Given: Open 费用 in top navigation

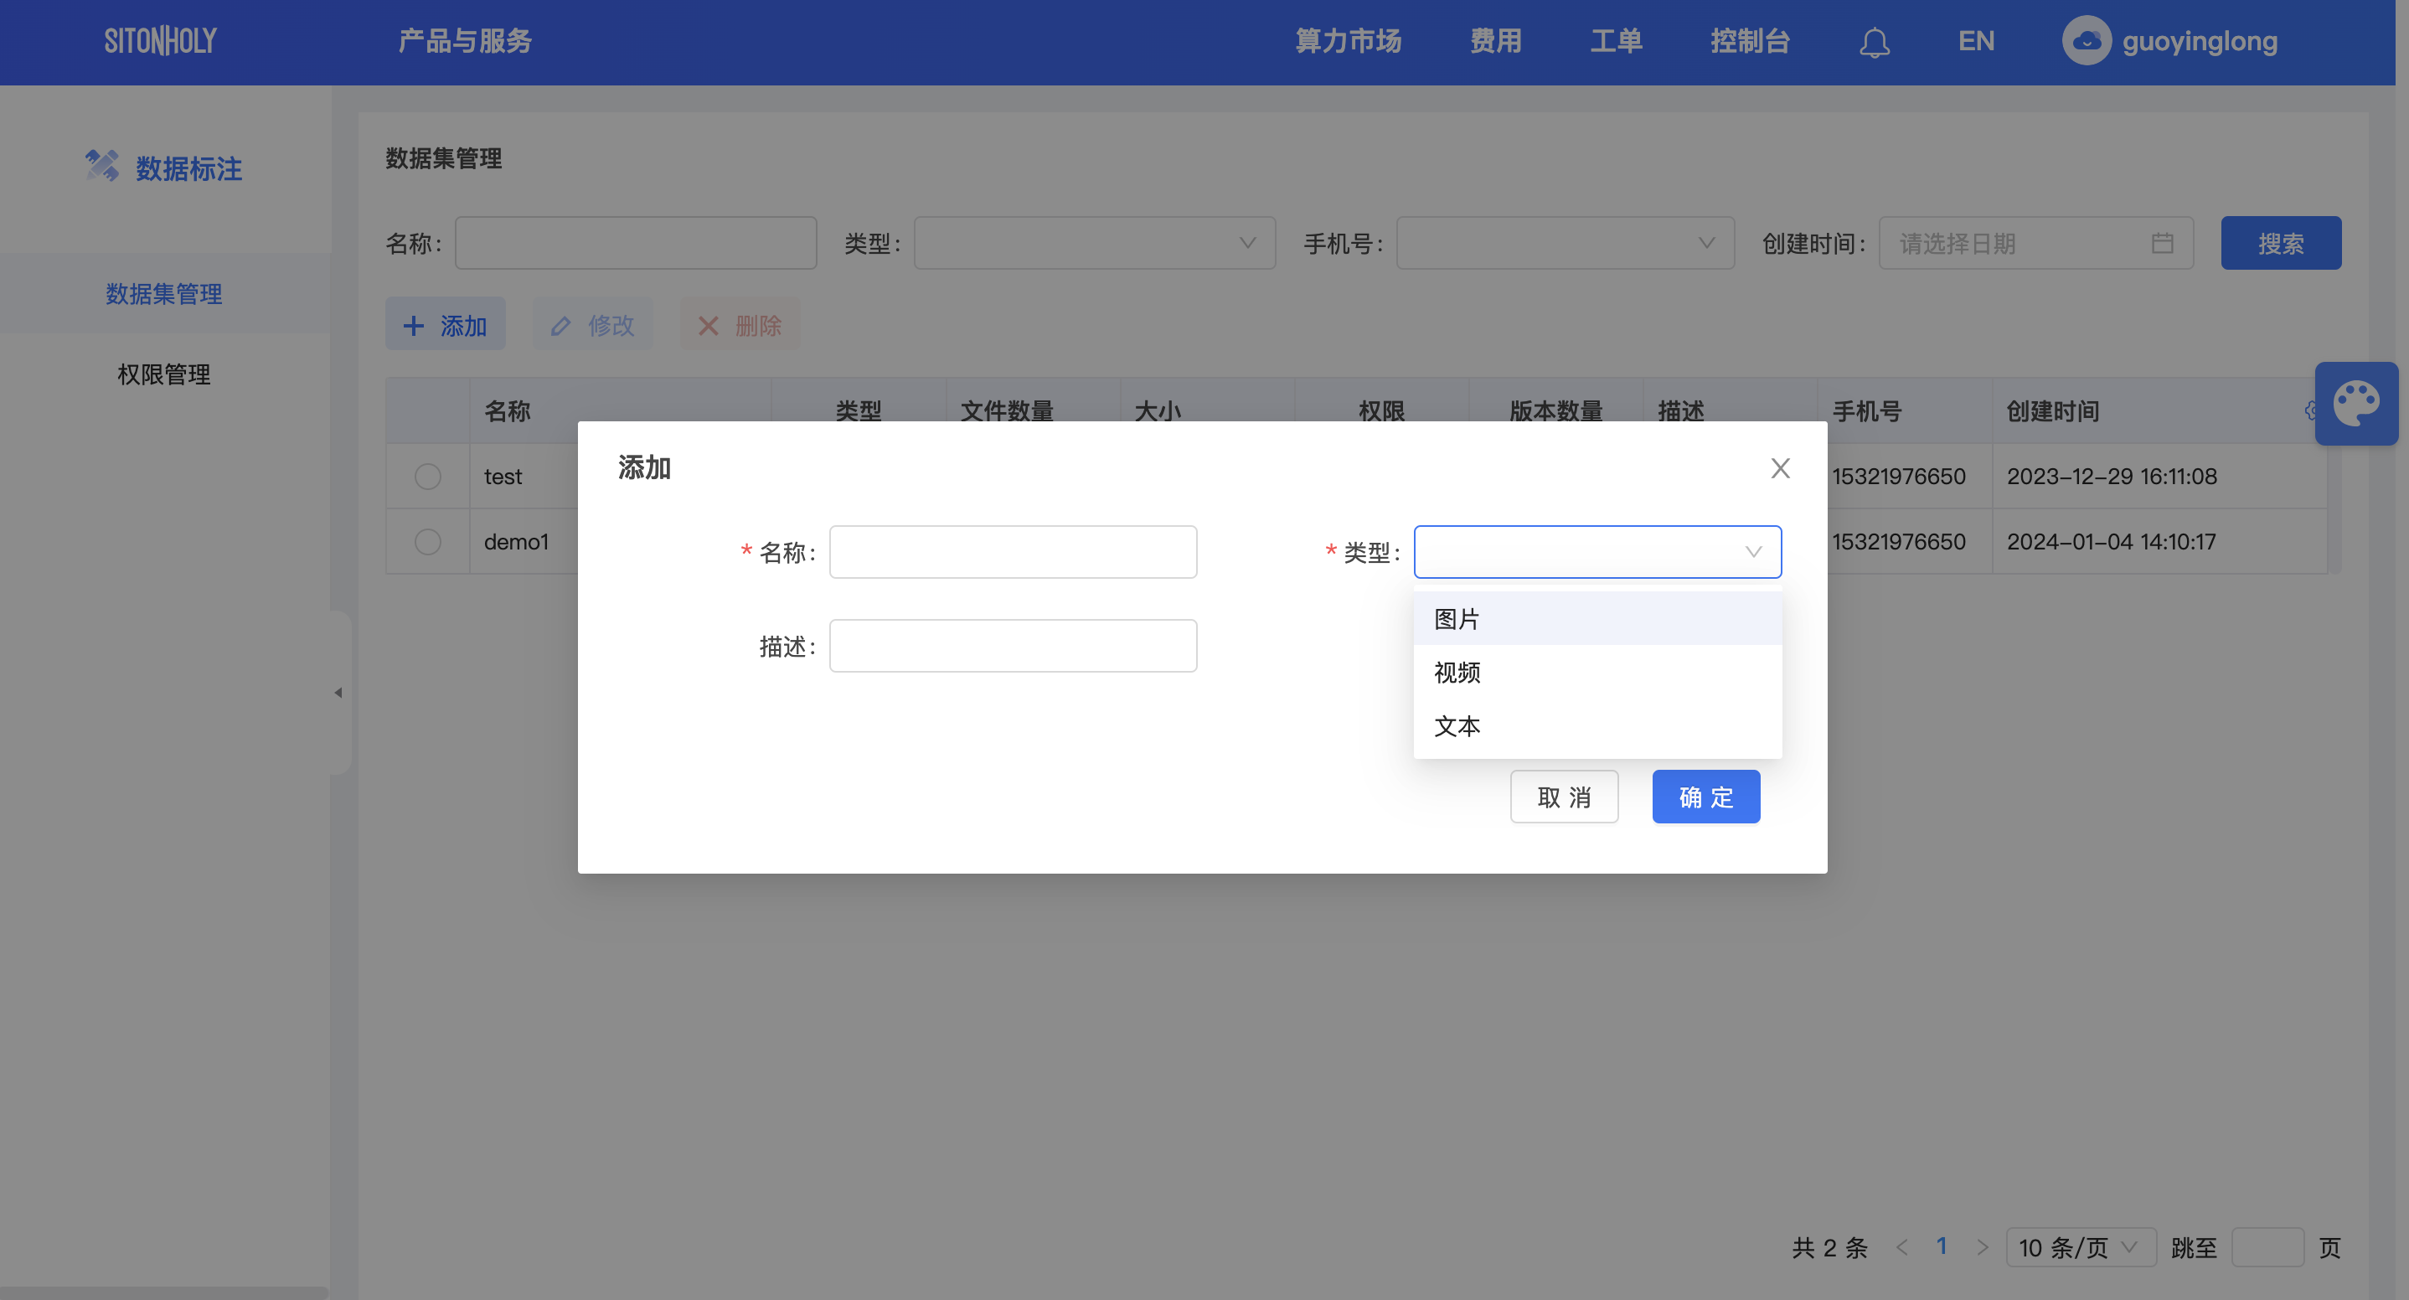Looking at the screenshot, I should point(1495,41).
